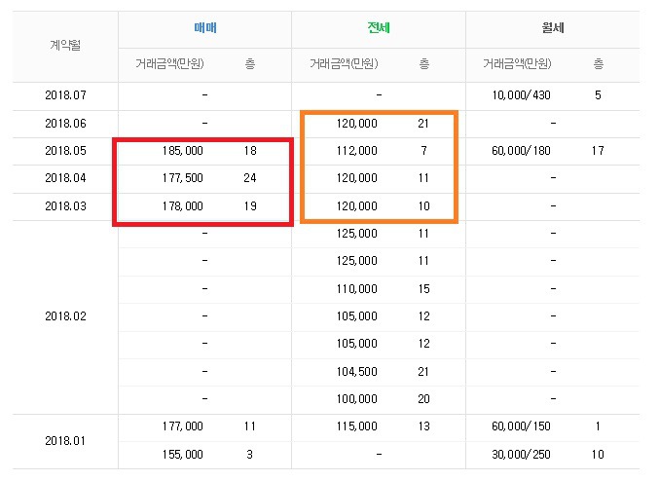659x481 pixels.
Task: Click the 155,000 sale price entry
Action: click(183, 454)
